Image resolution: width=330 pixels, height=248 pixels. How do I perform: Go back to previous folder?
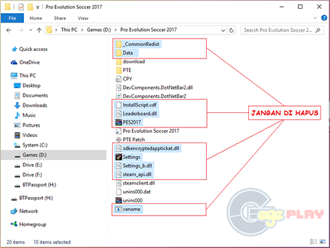pos(9,30)
